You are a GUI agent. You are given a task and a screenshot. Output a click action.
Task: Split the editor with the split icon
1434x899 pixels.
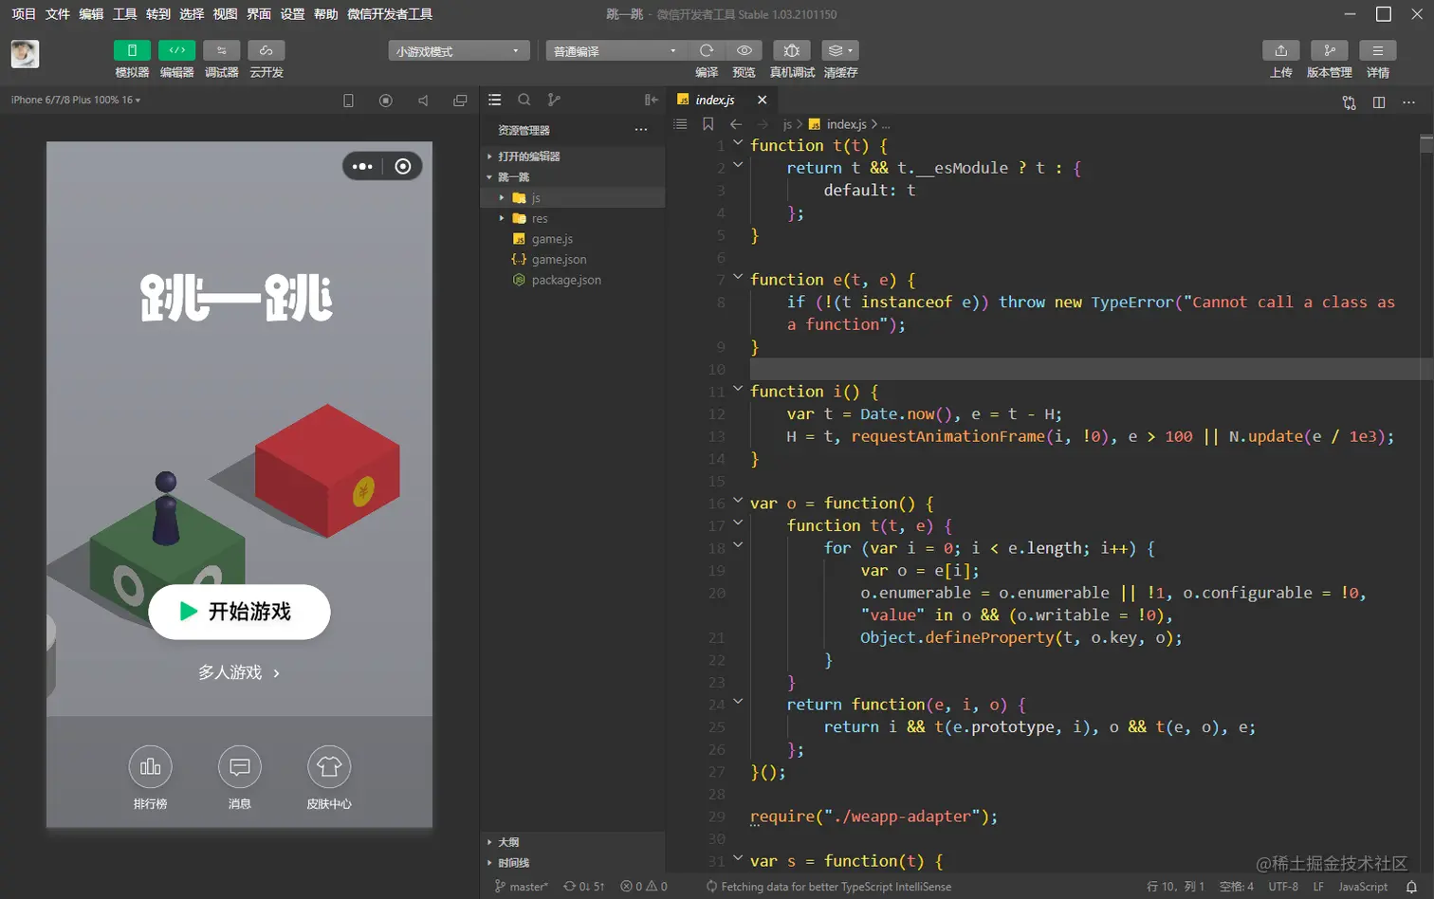[1379, 102]
